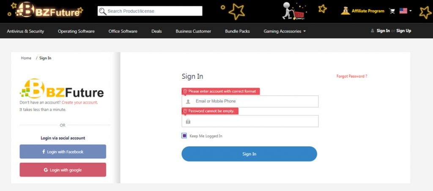Click the US flag language icon

(x=403, y=11)
